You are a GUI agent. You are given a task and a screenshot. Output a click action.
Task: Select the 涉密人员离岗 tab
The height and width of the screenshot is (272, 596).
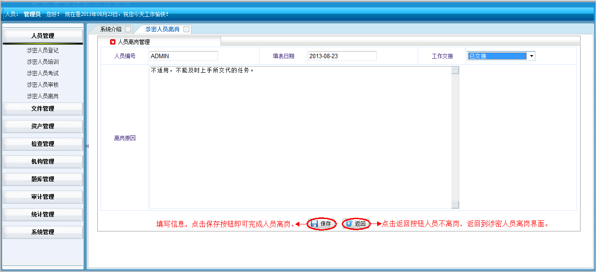(x=162, y=30)
